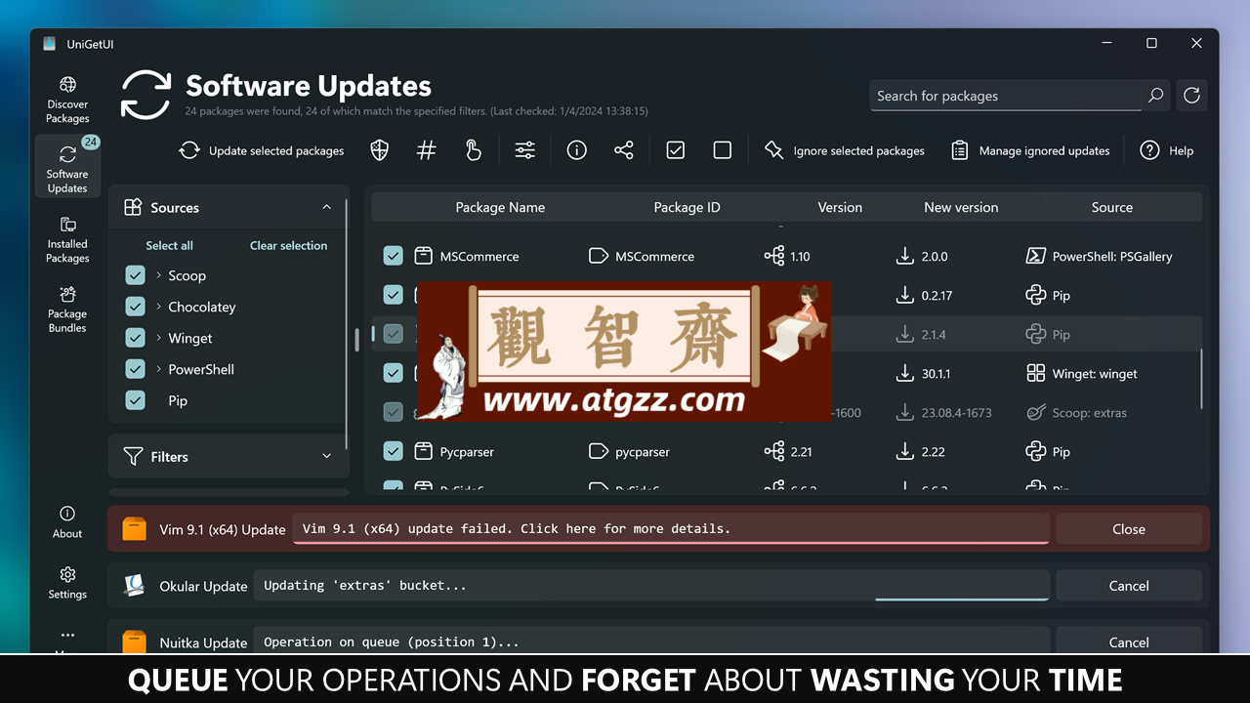Uncheck the Scoop source checkbox

136,275
